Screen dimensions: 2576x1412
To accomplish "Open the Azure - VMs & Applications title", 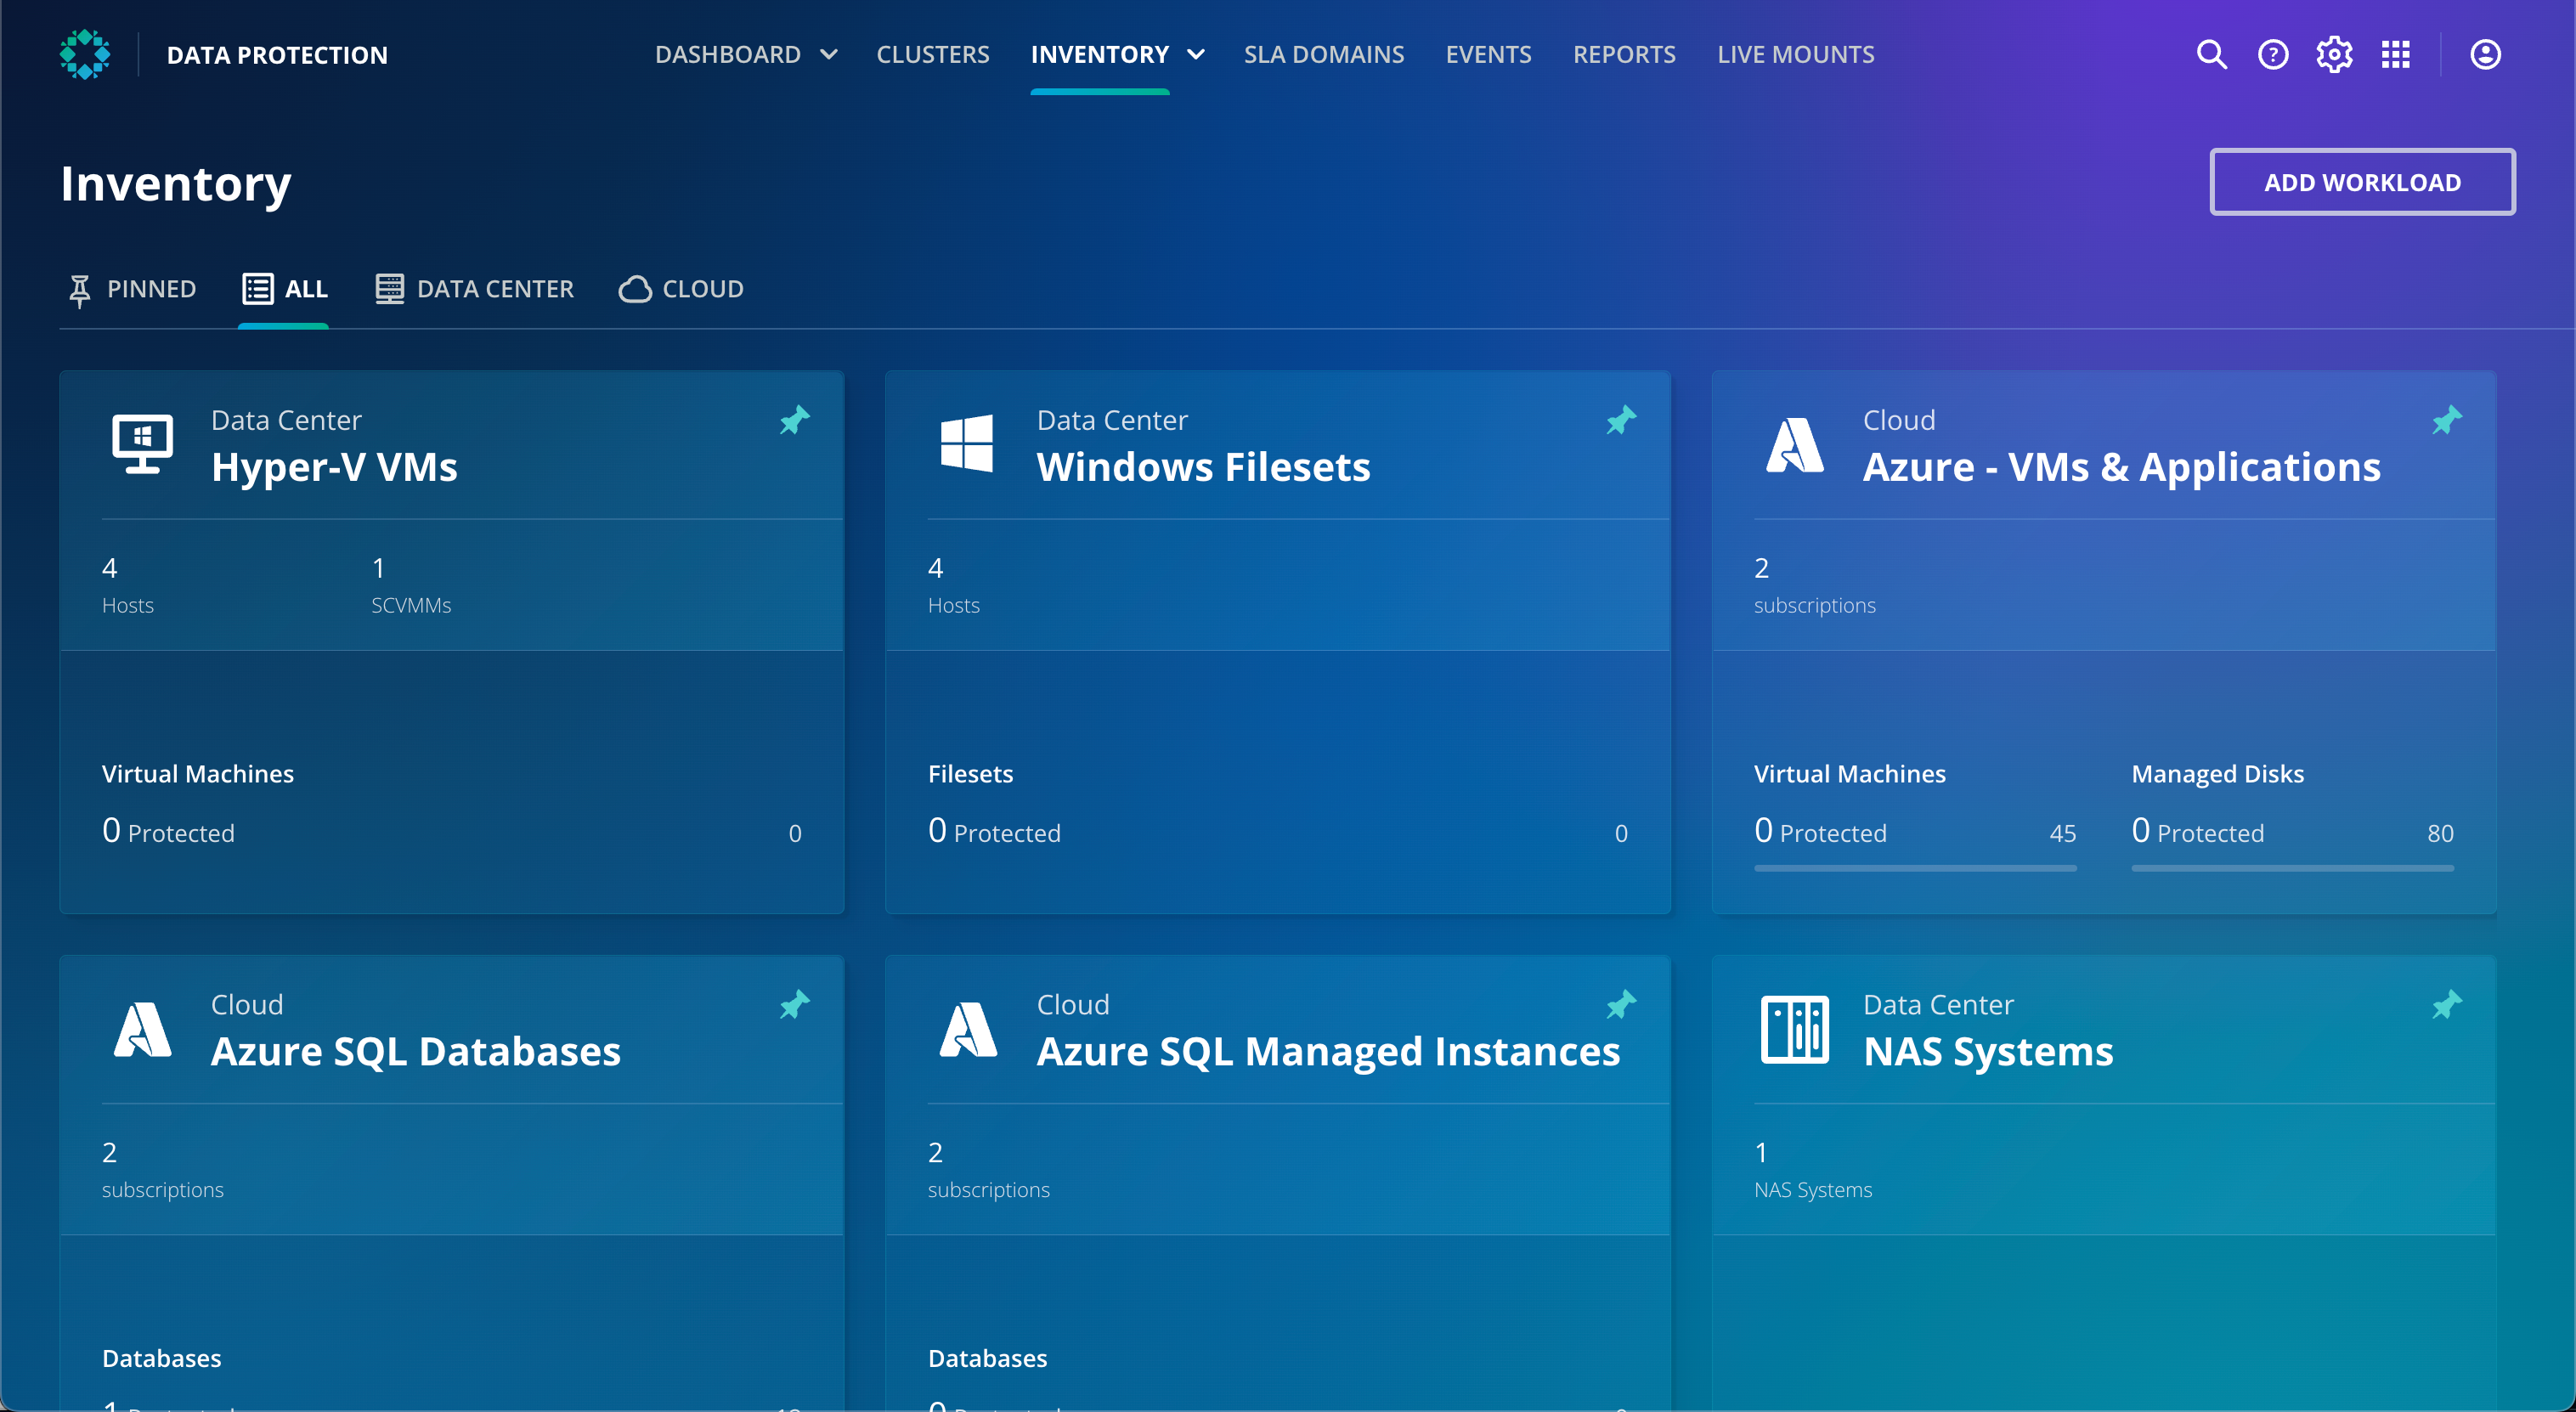I will pos(2121,467).
